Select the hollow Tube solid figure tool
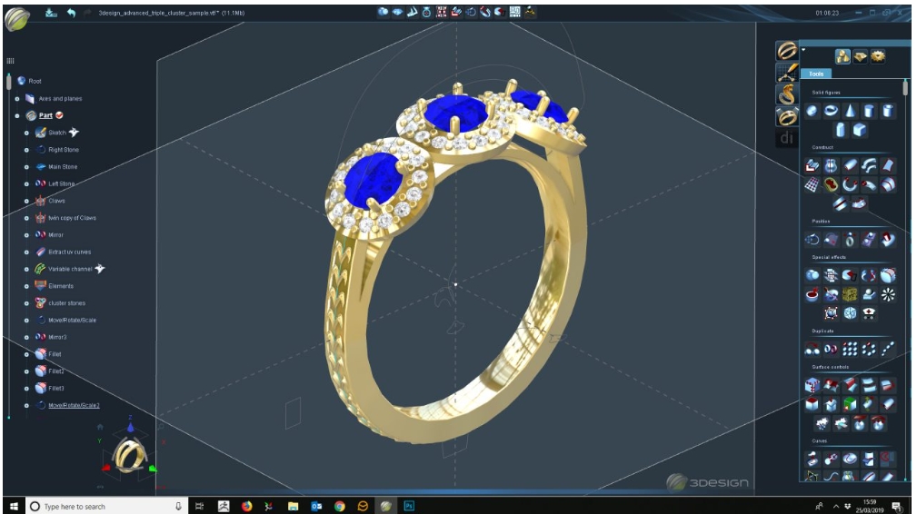 (887, 111)
